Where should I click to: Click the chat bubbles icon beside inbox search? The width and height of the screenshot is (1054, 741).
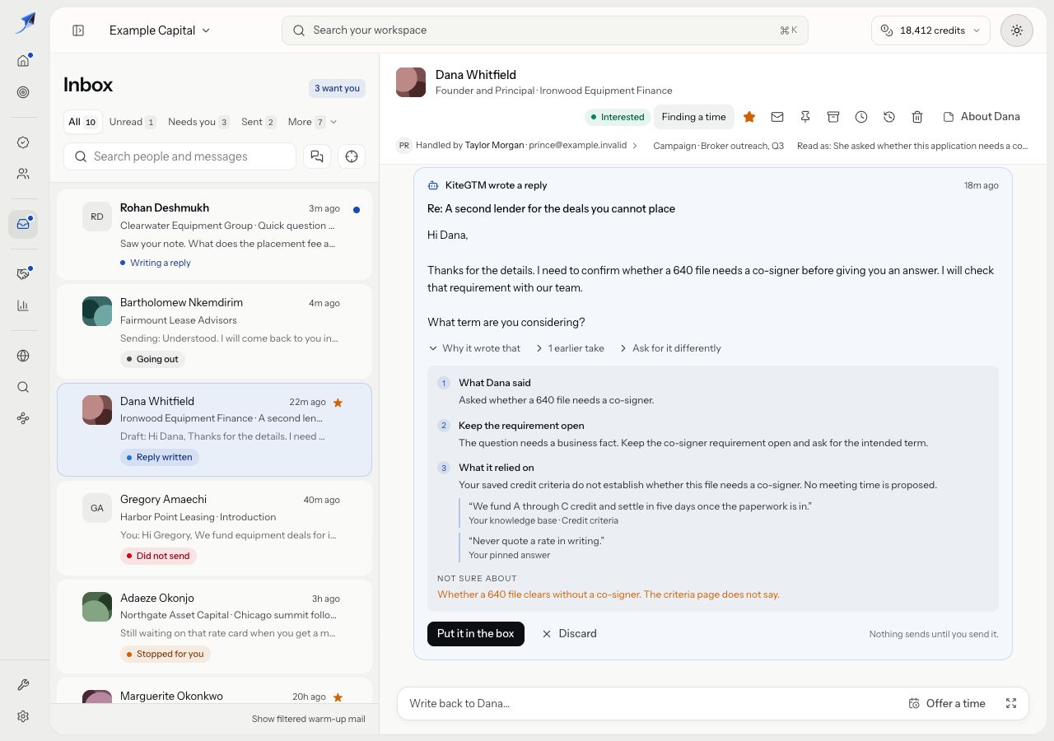pyautogui.click(x=317, y=156)
